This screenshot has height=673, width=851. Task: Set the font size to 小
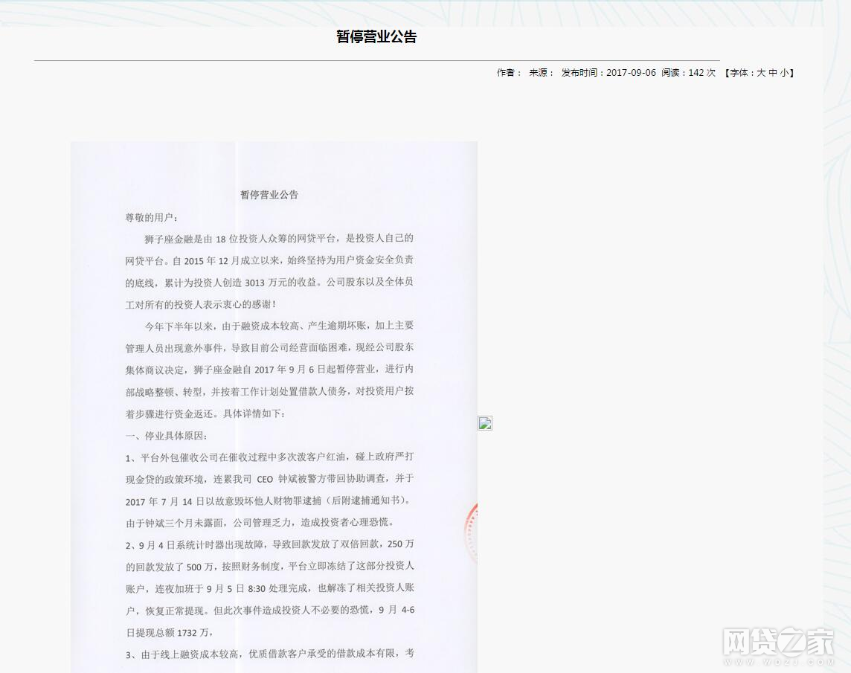(785, 73)
